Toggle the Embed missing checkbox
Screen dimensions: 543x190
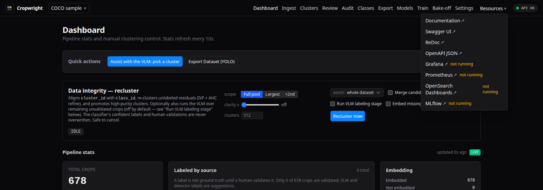388,104
